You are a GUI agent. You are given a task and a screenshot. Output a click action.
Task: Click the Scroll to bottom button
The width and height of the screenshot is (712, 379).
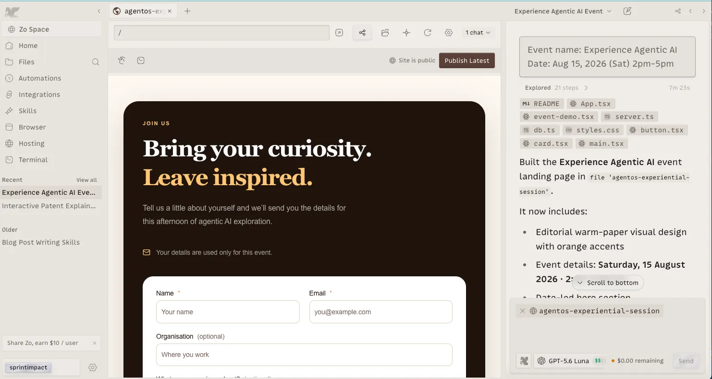(608, 283)
